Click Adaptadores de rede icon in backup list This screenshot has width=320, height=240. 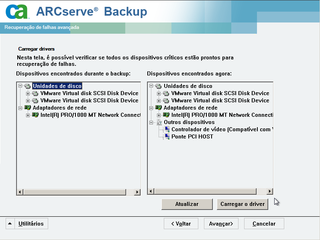pyautogui.click(x=27, y=108)
